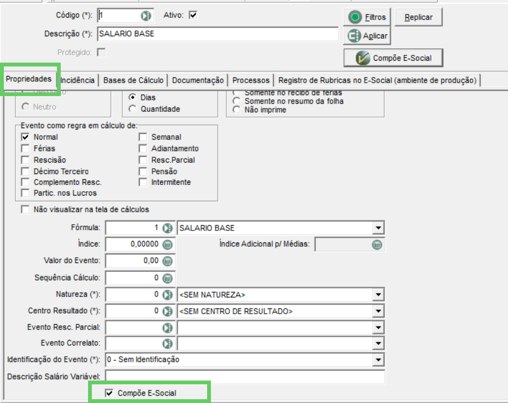Enable the Complemento Resc. checkbox

25,182
